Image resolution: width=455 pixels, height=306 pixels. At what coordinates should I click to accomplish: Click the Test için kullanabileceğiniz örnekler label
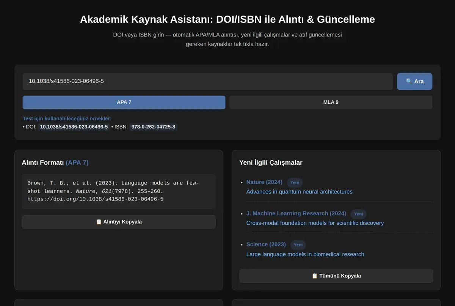pyautogui.click(x=67, y=118)
